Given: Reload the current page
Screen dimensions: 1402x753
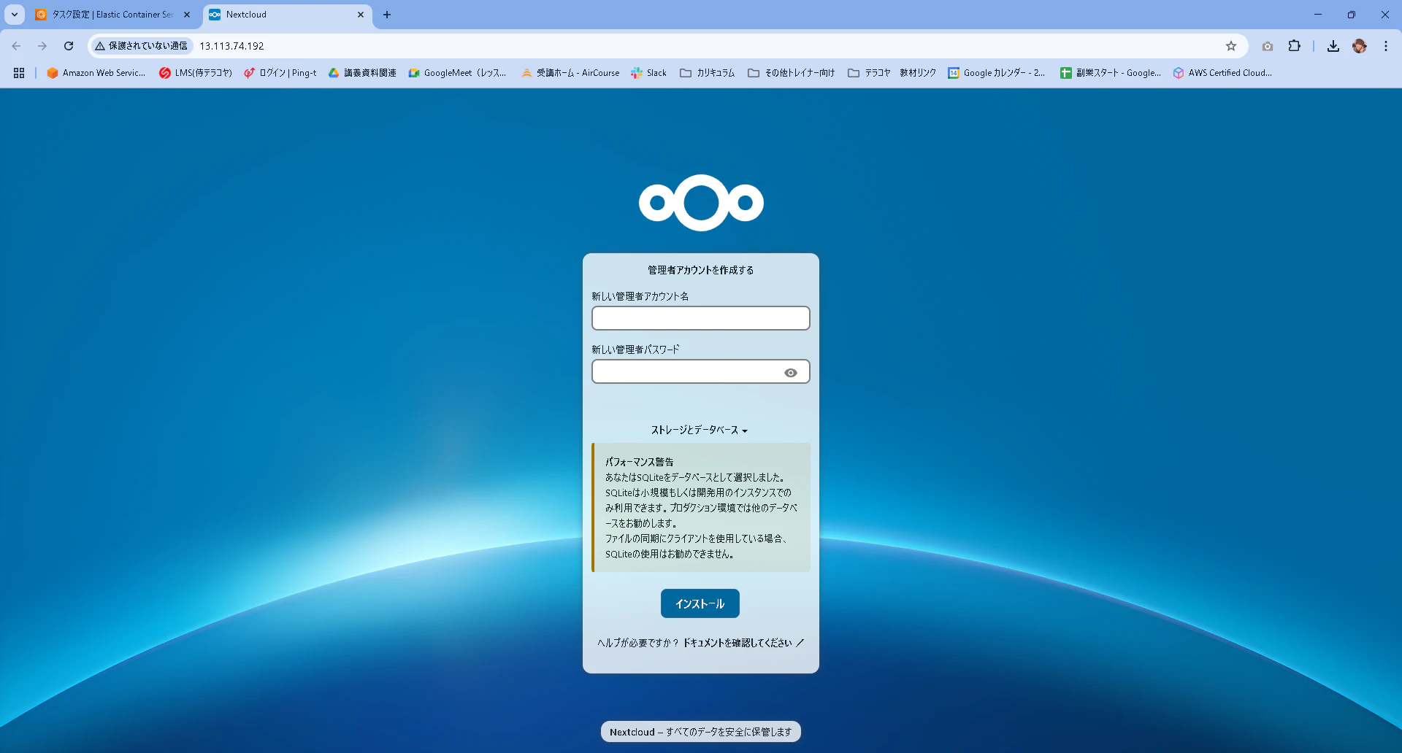Looking at the screenshot, I should (x=69, y=46).
